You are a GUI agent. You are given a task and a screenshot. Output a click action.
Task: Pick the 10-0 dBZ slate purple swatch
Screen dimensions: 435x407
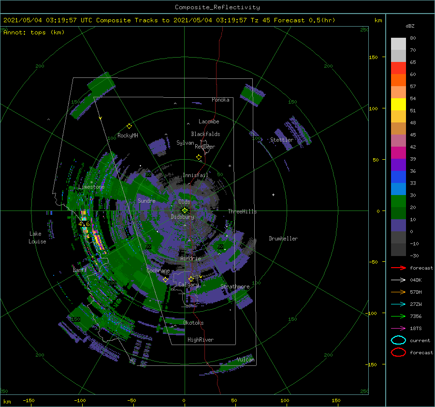(x=398, y=226)
